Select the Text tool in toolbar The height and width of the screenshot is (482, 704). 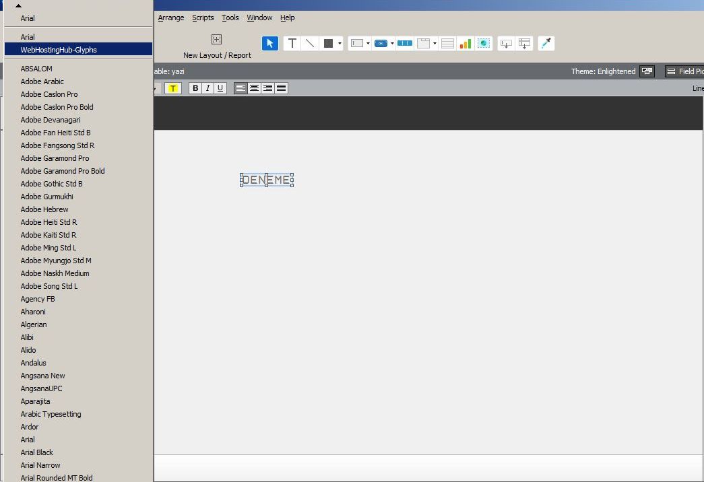coord(292,43)
